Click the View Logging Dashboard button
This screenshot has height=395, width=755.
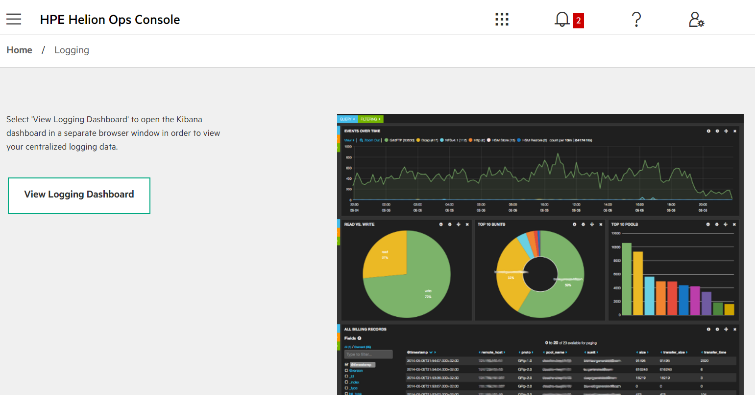point(79,196)
